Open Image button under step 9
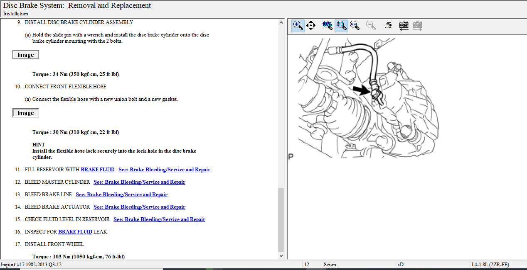 pos(26,55)
